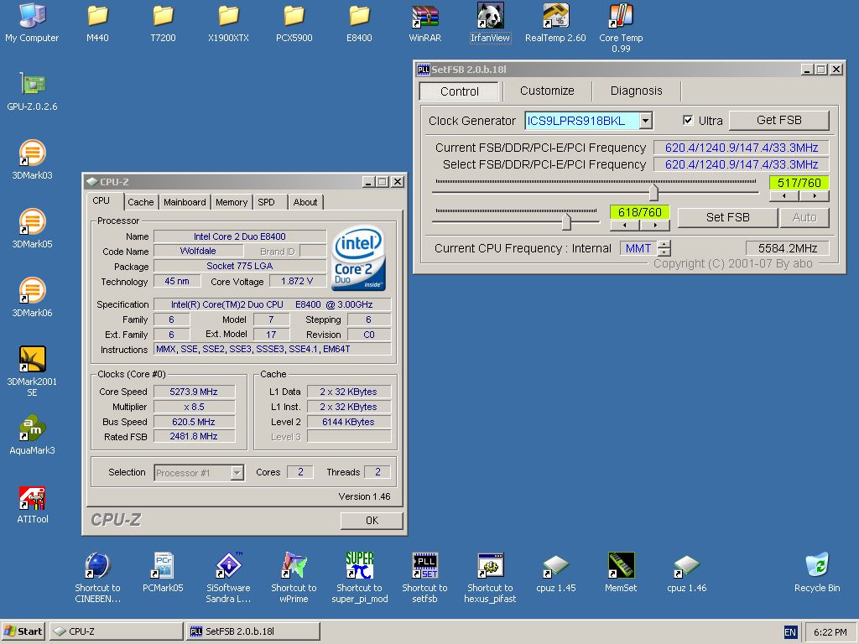The width and height of the screenshot is (859, 644).
Task: Launch the 3DMark06 shortcut
Action: pos(33,299)
